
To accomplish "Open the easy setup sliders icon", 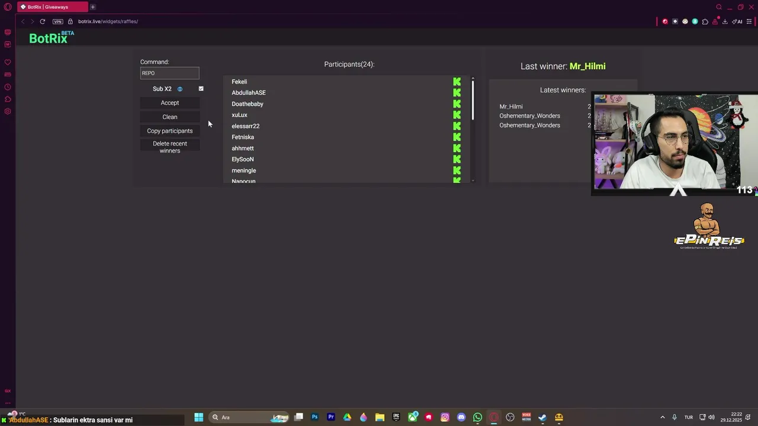I will [x=749, y=21].
